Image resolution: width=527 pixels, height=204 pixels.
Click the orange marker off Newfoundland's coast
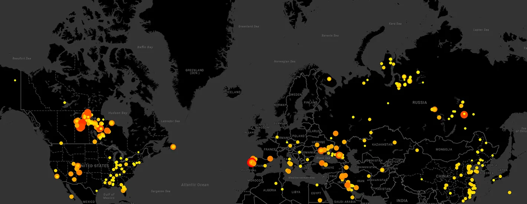click(173, 147)
